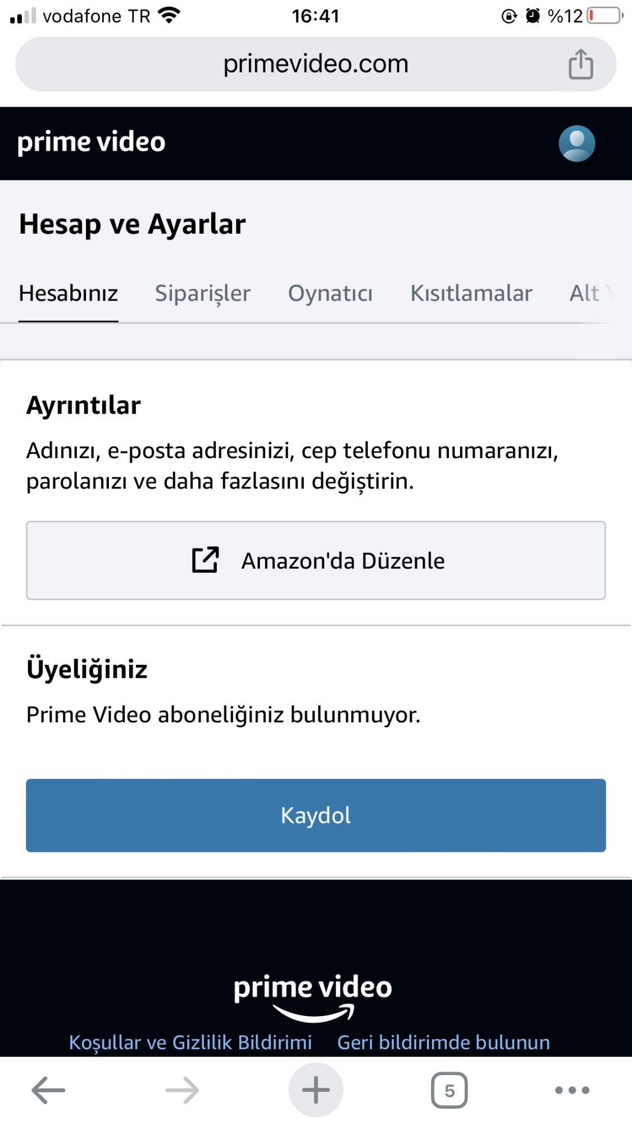Select the Hesabınız tab
Screen dimensions: 632x1124
(69, 293)
